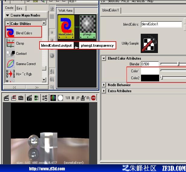Toggle the 1:1 real size display

pyautogui.click(x=68, y=98)
